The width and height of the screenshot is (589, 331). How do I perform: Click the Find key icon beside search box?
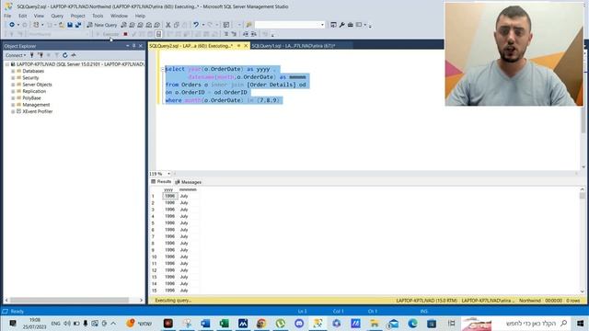point(248,25)
